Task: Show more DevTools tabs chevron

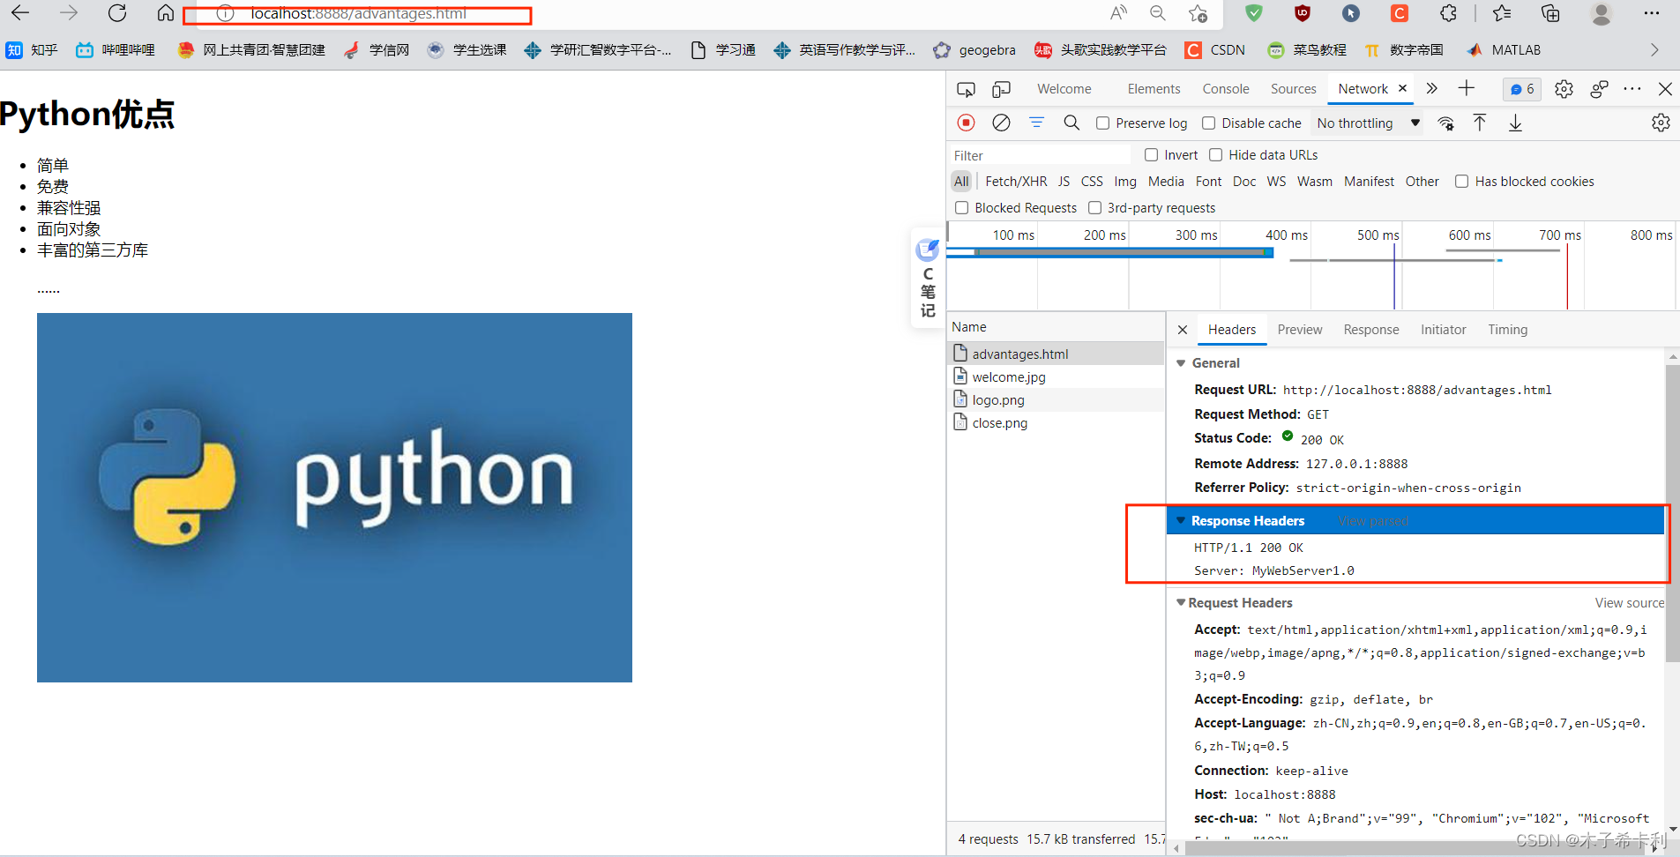Action: coord(1431,88)
